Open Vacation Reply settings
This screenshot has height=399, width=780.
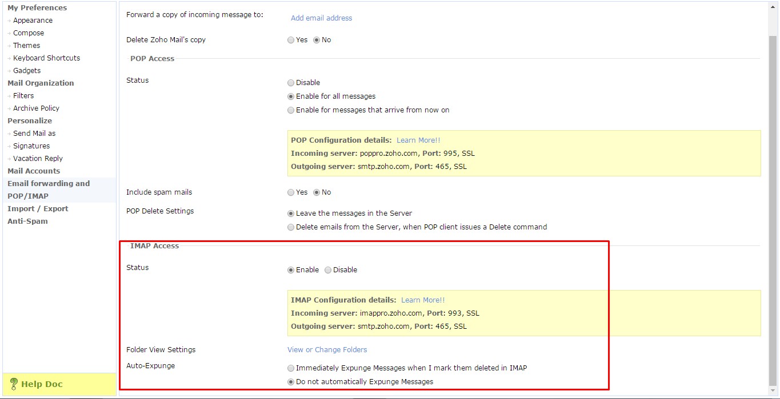click(x=38, y=159)
